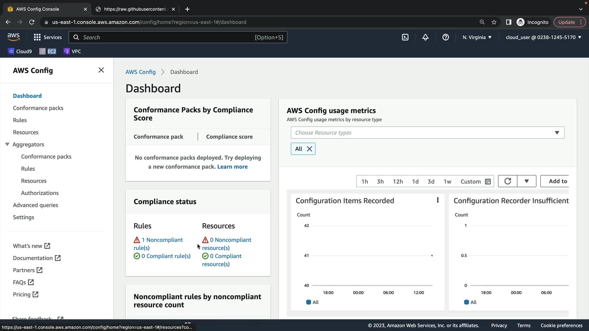The image size is (589, 331).
Task: Collapse the Aggregators section
Action: tap(7, 144)
